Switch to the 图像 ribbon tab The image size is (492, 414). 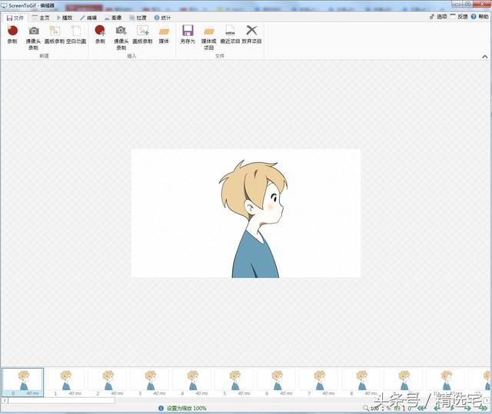click(x=113, y=18)
